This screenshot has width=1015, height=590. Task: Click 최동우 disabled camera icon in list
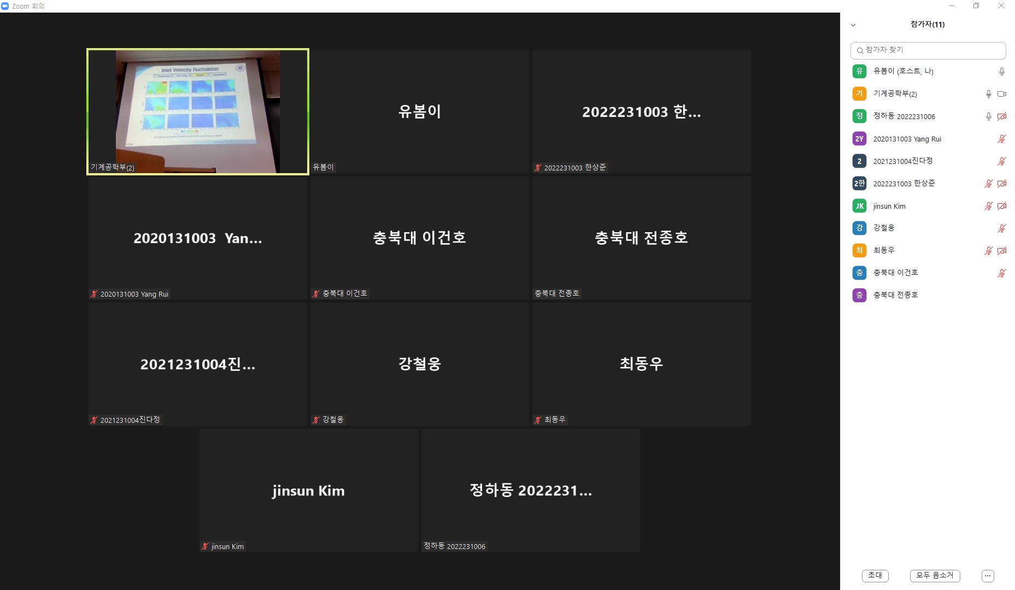pos(1001,251)
